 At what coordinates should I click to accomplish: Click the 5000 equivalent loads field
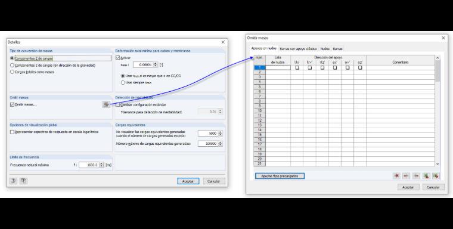pos(207,134)
